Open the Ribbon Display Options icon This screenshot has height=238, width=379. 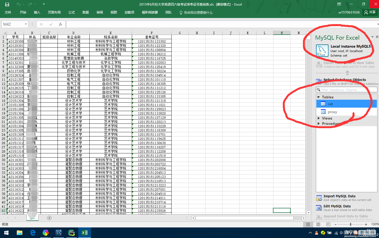pyautogui.click(x=339, y=4)
